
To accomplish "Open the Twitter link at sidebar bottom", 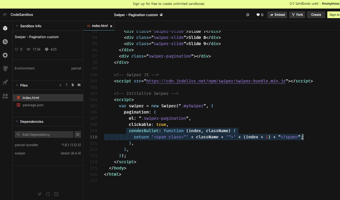I will click(39, 194).
